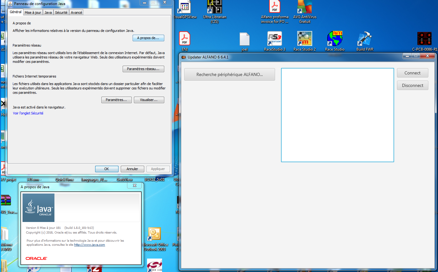Click the 'A propos de...' button
The height and width of the screenshot is (272, 438).
pos(148,38)
